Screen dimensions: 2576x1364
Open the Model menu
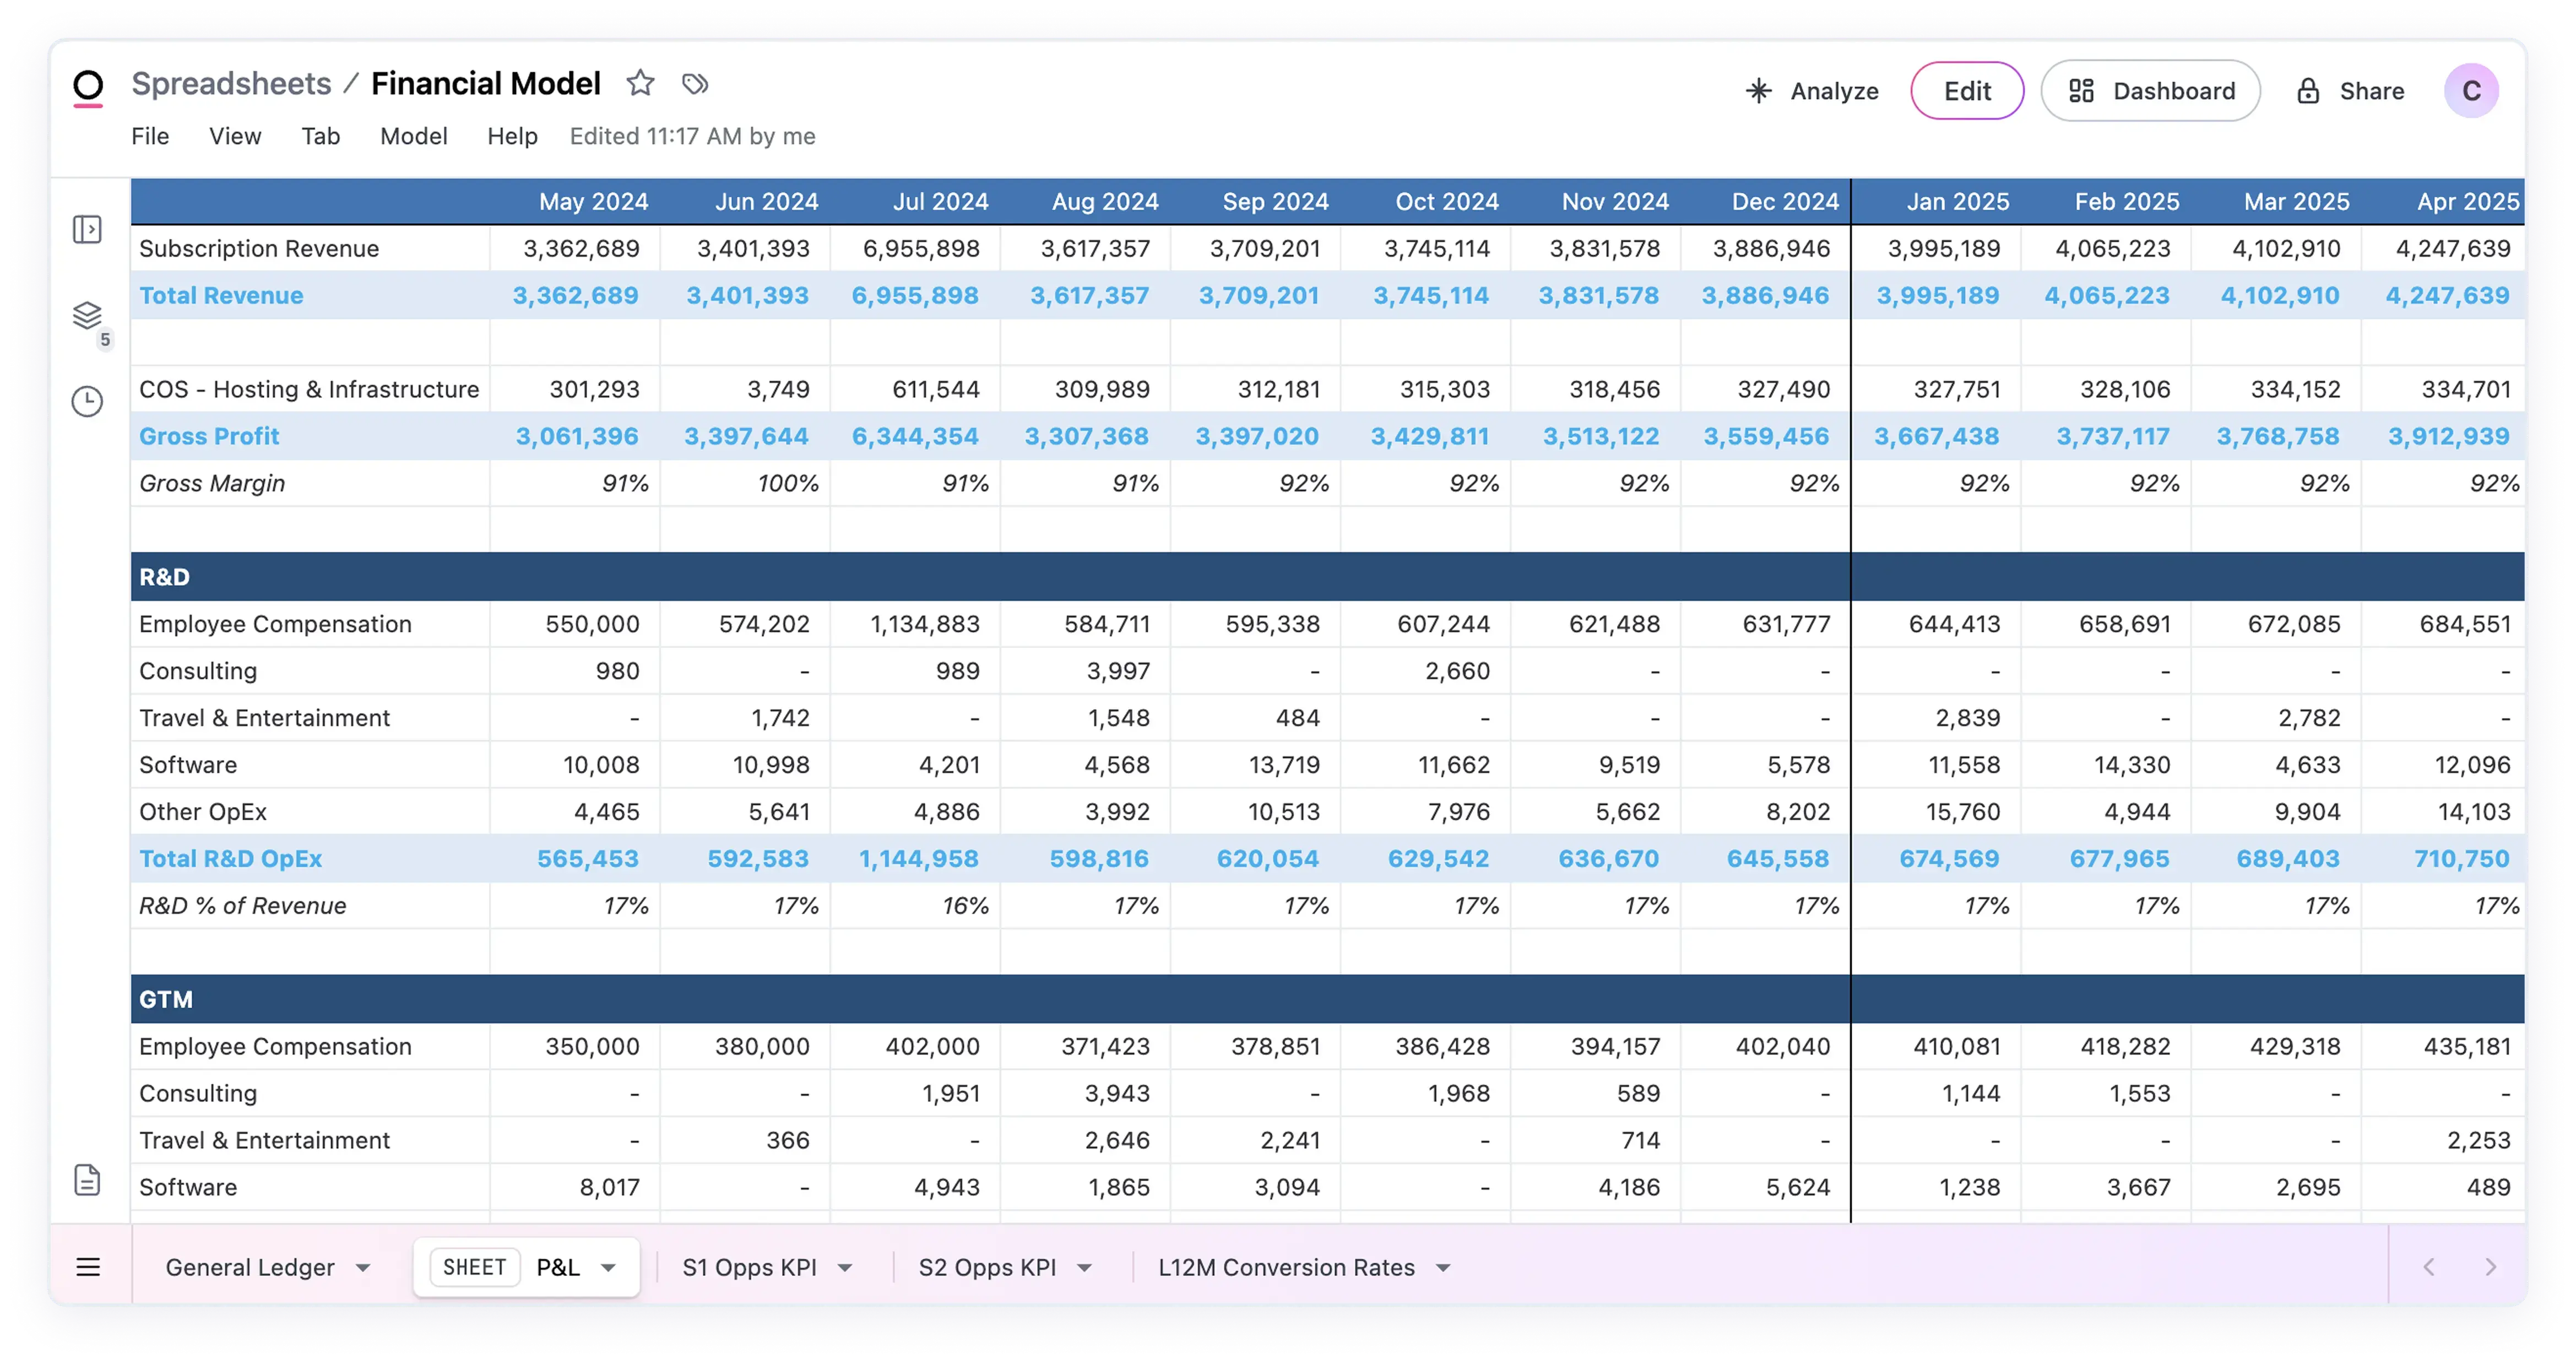tap(414, 136)
